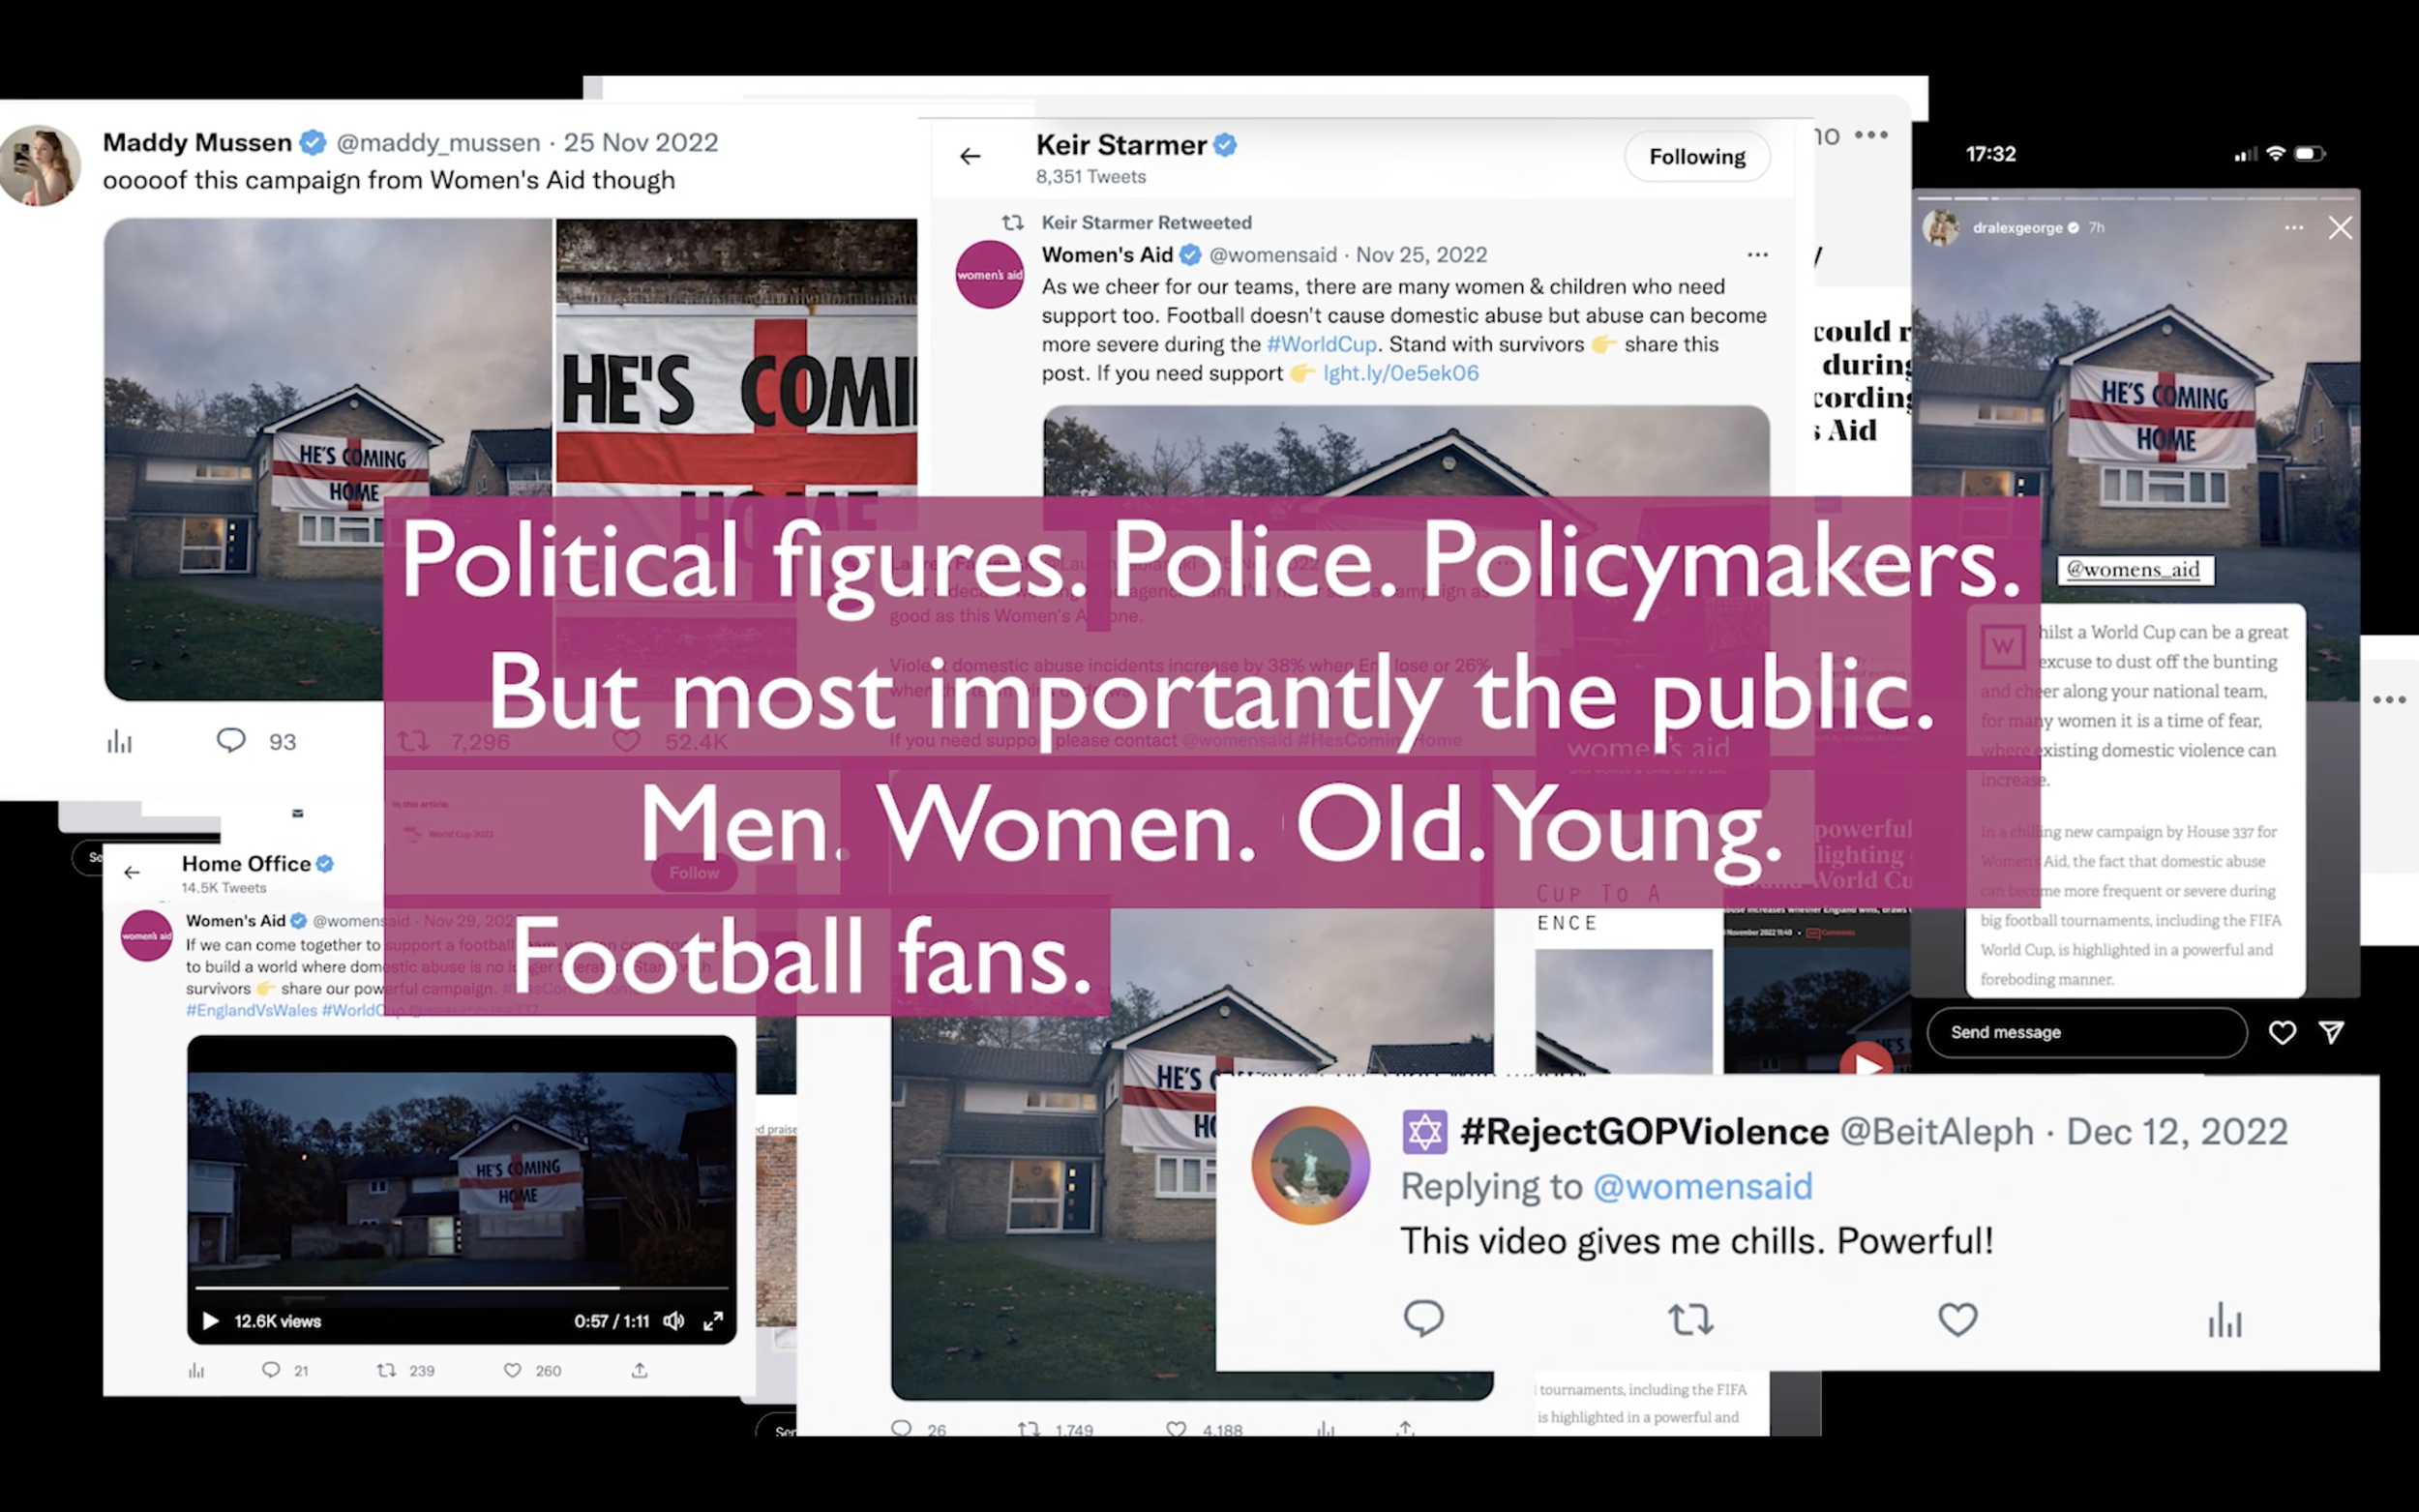Click the Following button on Keir Starmer's profile
The width and height of the screenshot is (2419, 1512).
pyautogui.click(x=1696, y=157)
